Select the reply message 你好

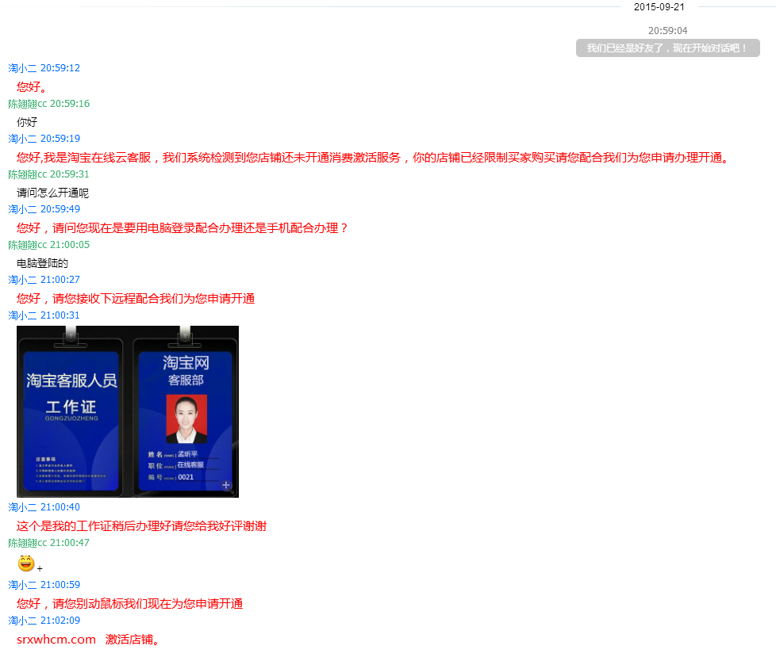[27, 122]
